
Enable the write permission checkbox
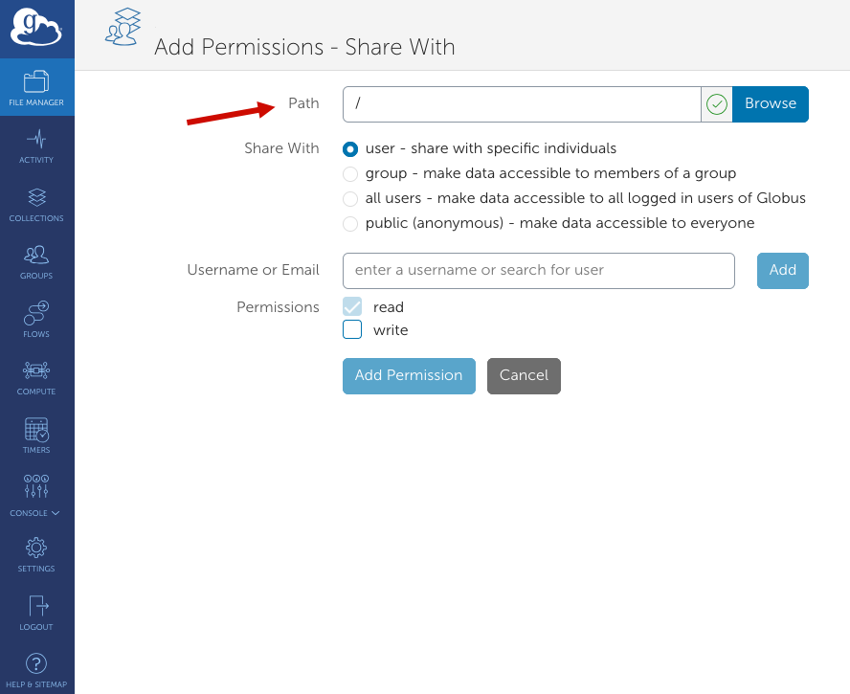click(x=352, y=329)
